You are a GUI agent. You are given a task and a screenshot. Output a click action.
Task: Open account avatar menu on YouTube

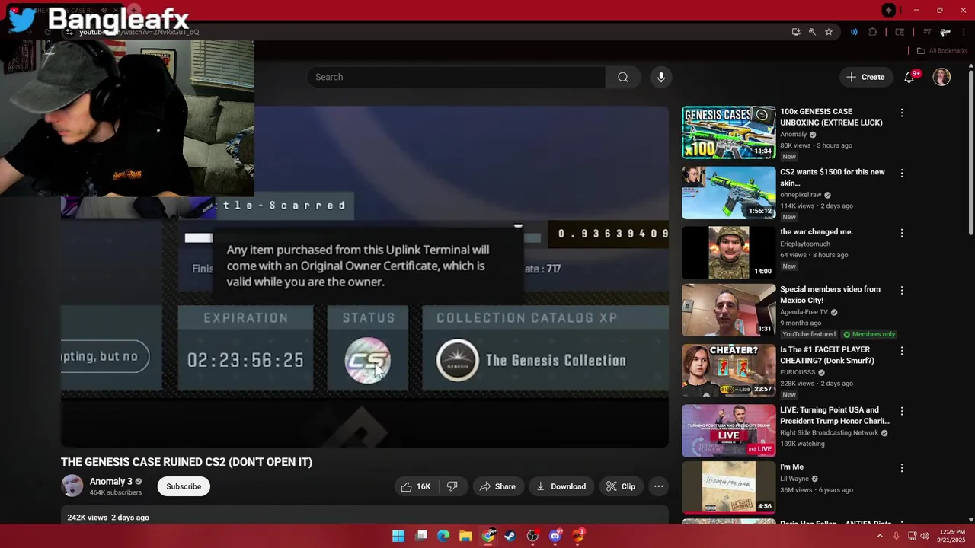point(941,77)
